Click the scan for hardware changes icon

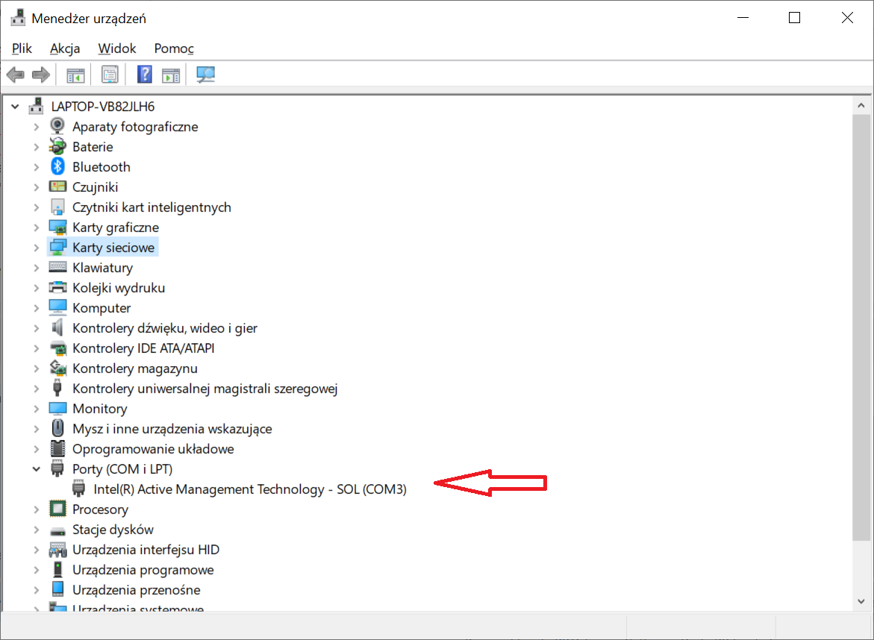(x=205, y=75)
